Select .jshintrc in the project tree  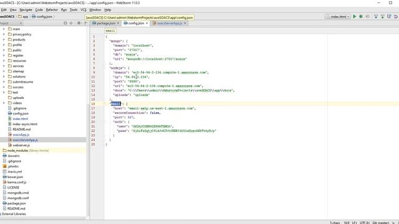(x=12, y=166)
